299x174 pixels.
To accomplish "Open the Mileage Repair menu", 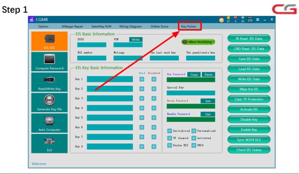I will [x=72, y=27].
